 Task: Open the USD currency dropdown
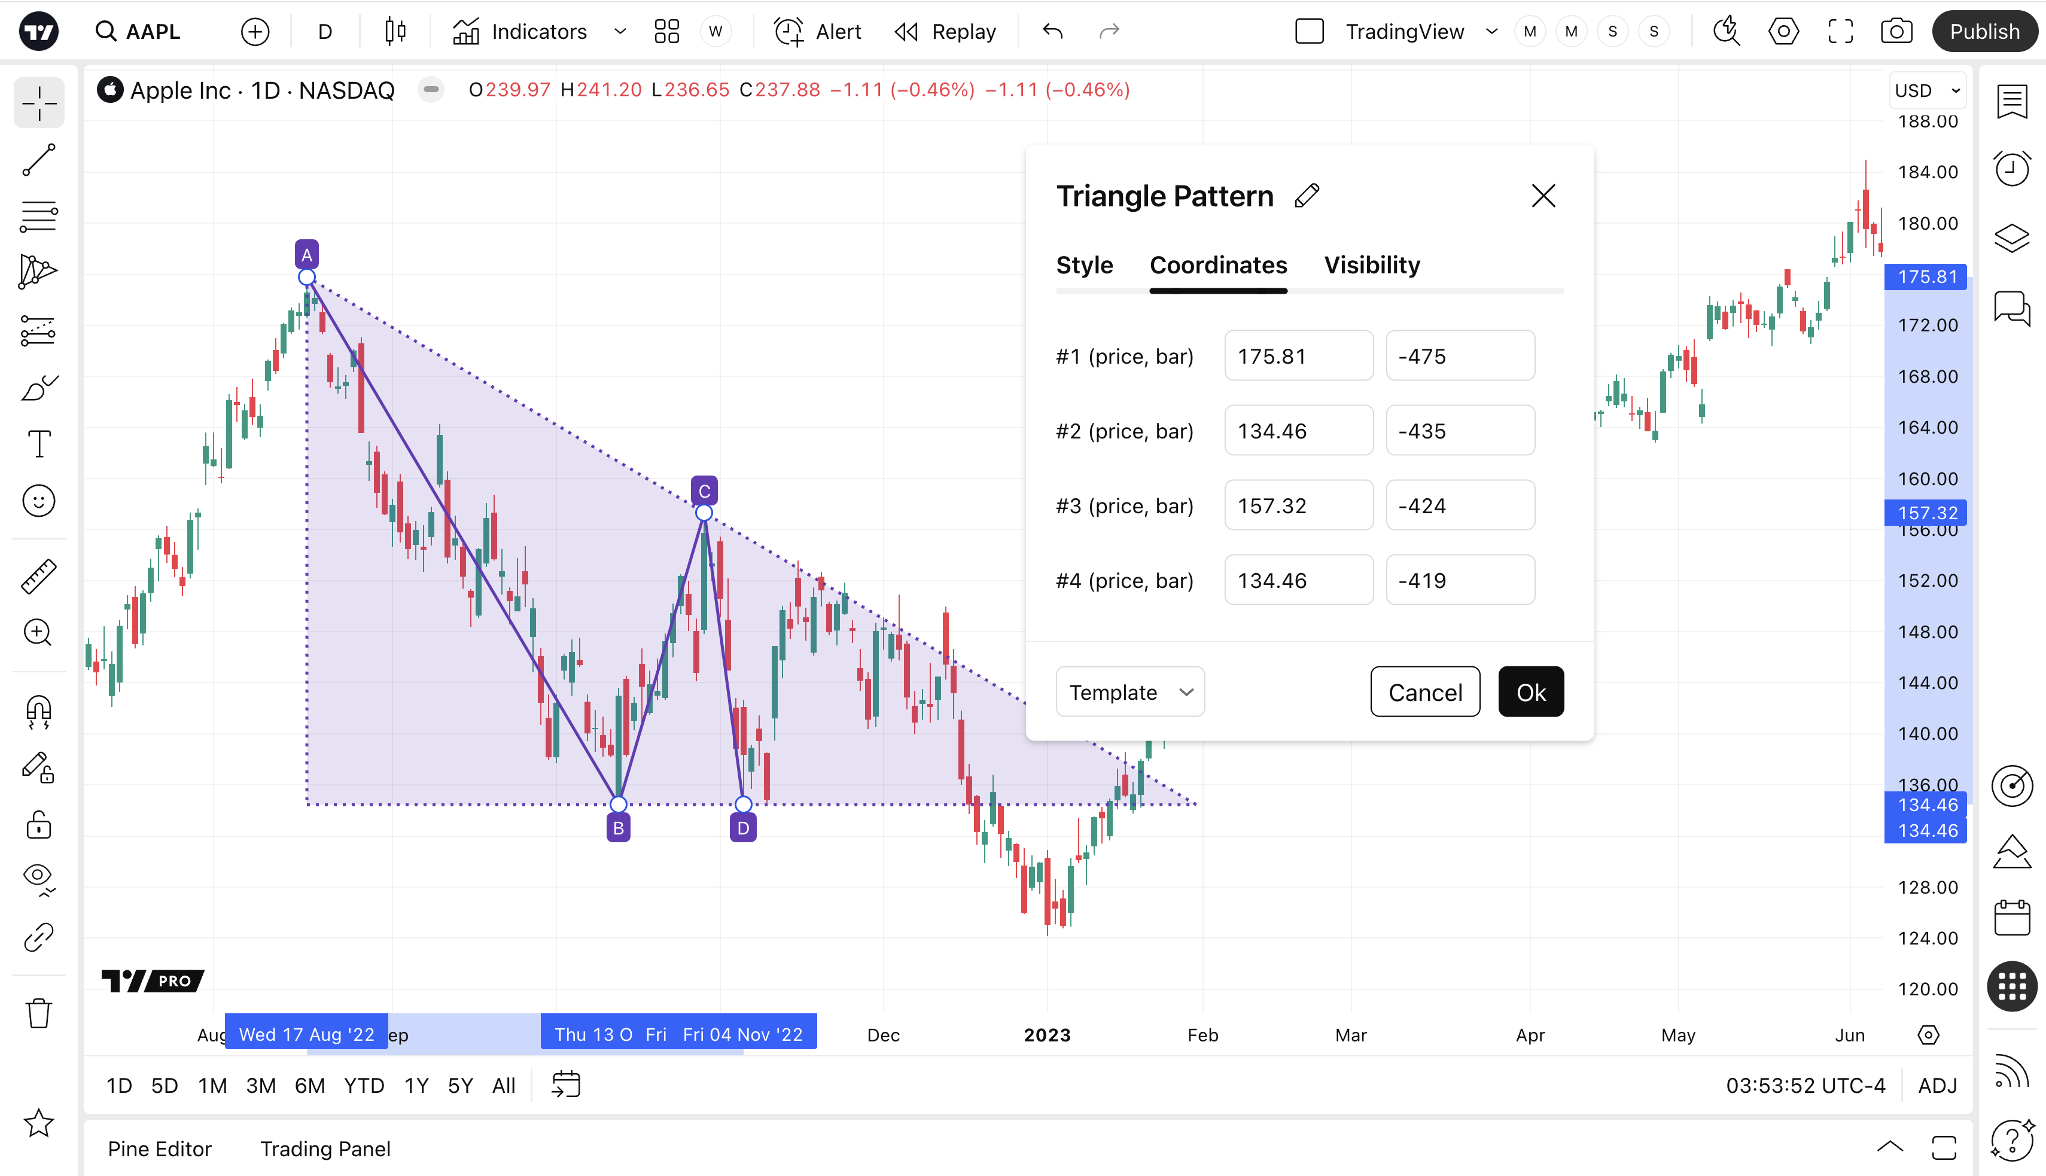point(1926,90)
